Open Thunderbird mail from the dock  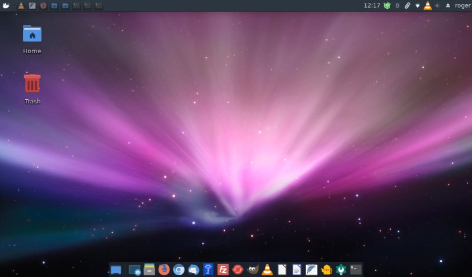click(x=194, y=269)
